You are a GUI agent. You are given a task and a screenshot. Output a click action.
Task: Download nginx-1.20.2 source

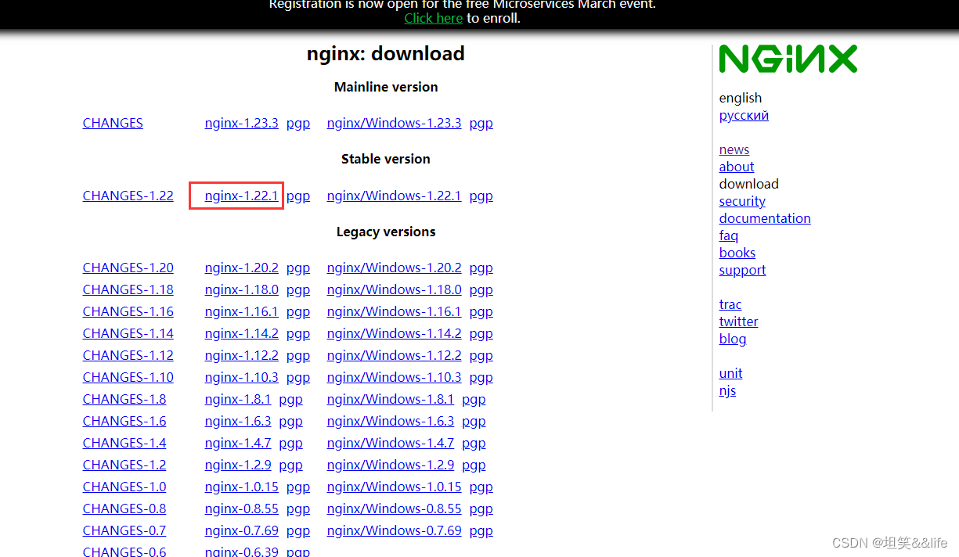point(241,268)
